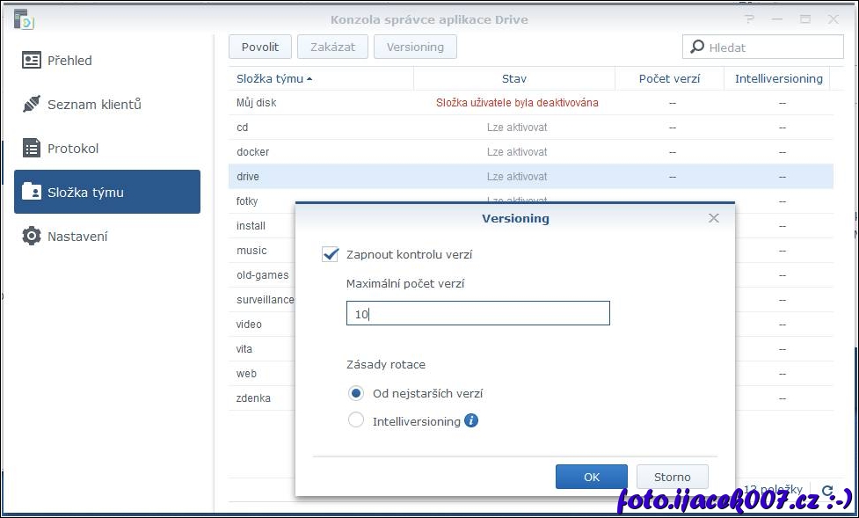Open the Nastavení section
Image resolution: width=859 pixels, height=518 pixels.
click(77, 236)
